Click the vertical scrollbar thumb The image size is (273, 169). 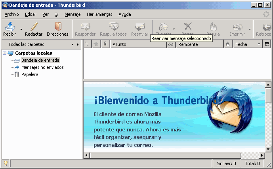[268, 95]
